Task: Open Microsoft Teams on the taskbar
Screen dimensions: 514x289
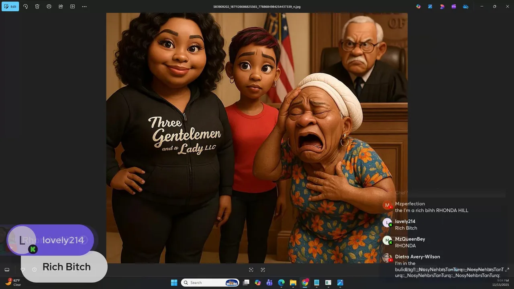Action: pyautogui.click(x=269, y=283)
